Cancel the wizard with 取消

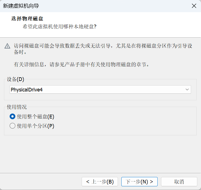(x=179, y=182)
